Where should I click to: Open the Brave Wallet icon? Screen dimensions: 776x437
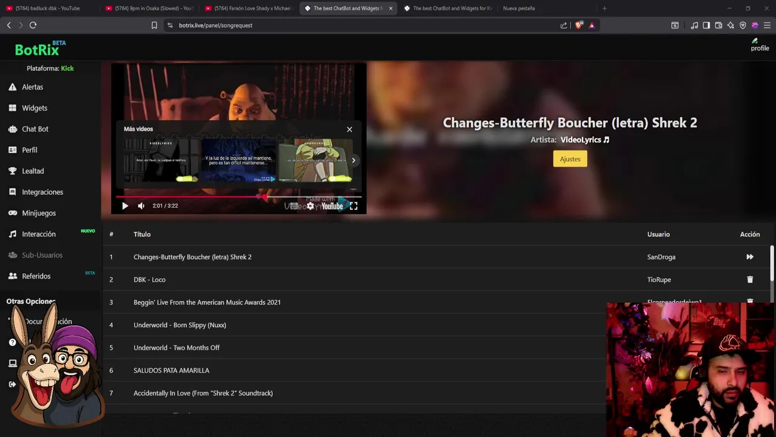tap(718, 25)
